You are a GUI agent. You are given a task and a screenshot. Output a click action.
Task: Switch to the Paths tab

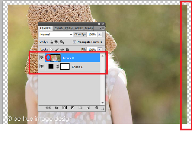pos(68,28)
